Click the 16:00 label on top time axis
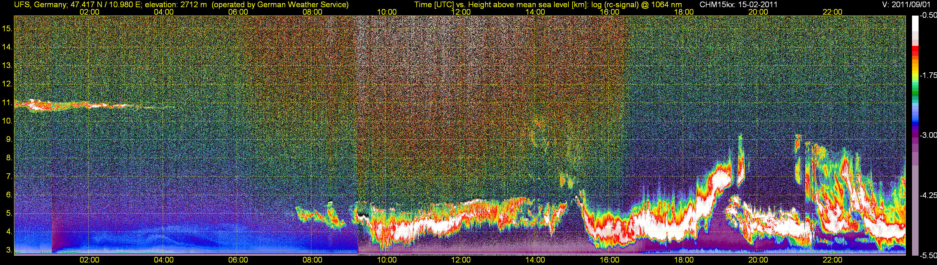Viewport: 937px width, 265px height. 609,12
